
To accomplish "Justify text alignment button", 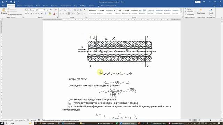I will click(x=69, y=14).
